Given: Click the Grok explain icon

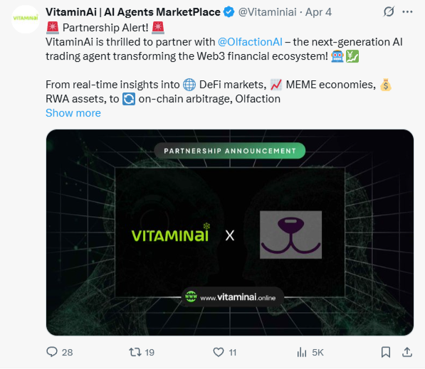Looking at the screenshot, I should [x=389, y=11].
